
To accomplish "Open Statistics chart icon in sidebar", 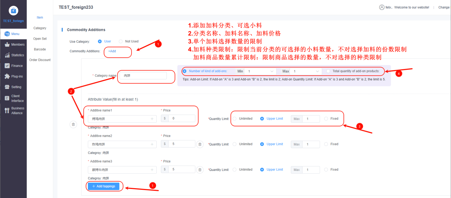I will coord(7,55).
